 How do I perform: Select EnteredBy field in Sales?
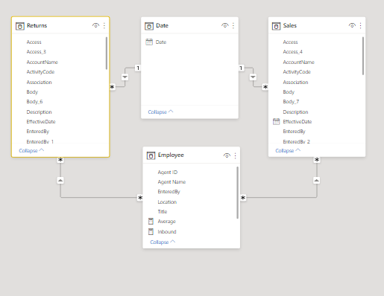(295, 132)
